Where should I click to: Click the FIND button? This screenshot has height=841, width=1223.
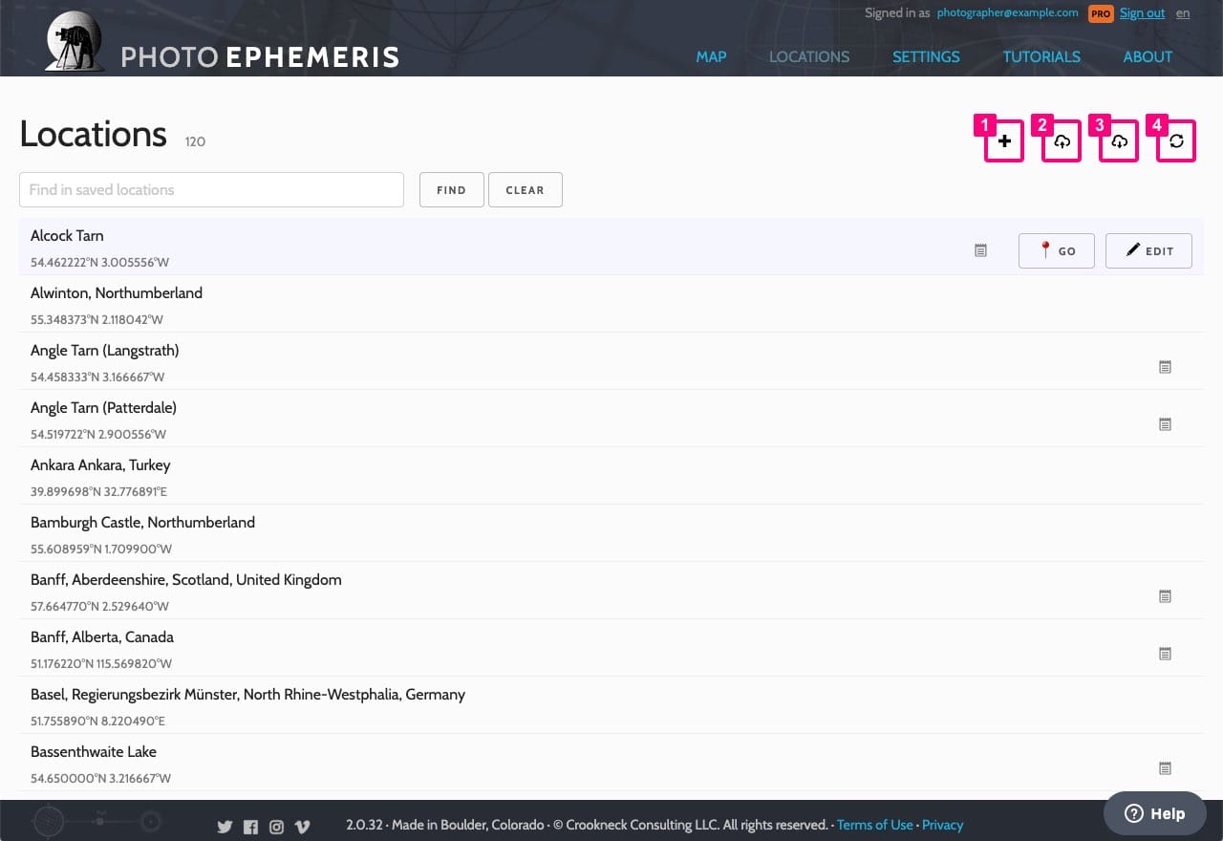pos(451,189)
